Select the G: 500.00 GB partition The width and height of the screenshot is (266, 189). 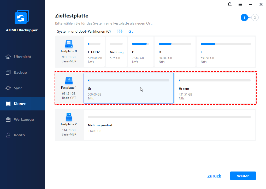coord(129,88)
